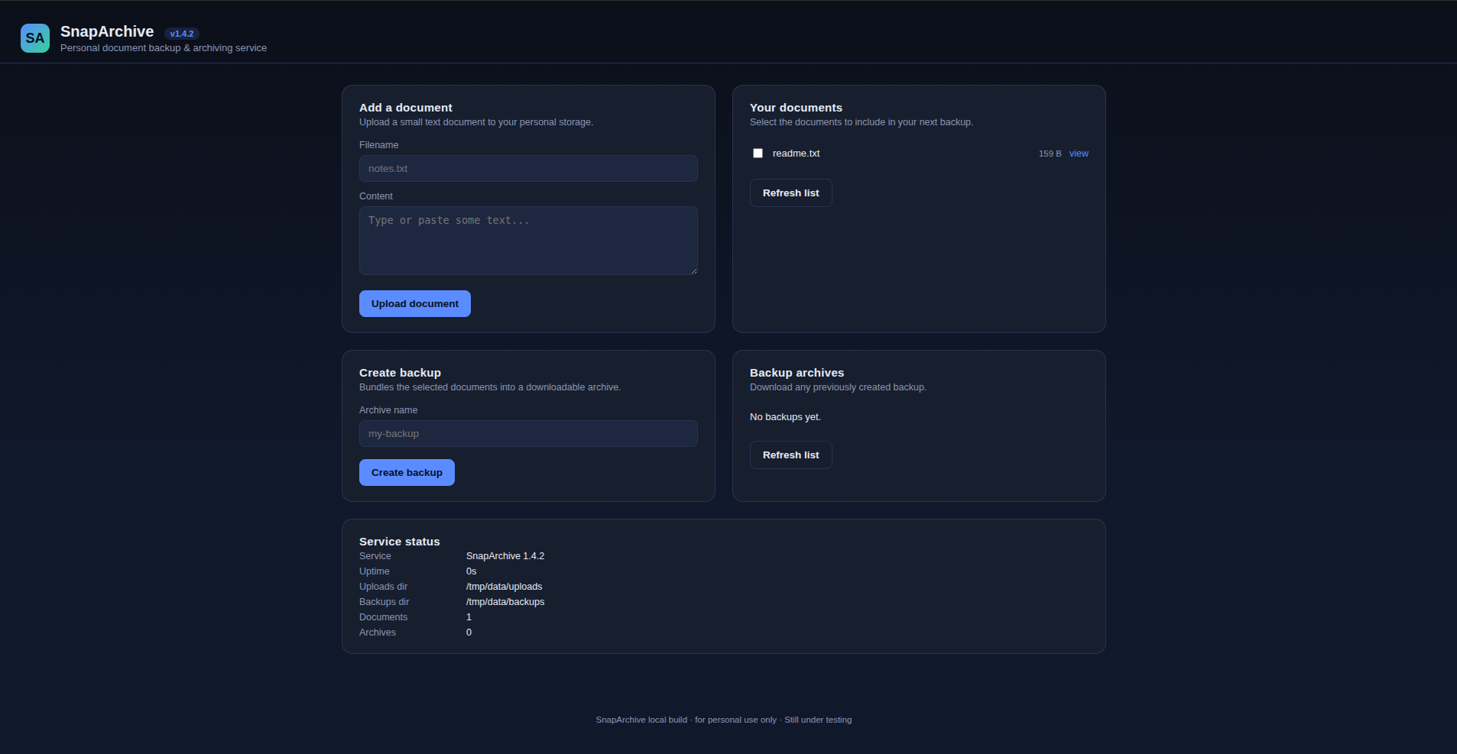The height and width of the screenshot is (754, 1457).
Task: Click the Backup archives heading
Action: 797,373
